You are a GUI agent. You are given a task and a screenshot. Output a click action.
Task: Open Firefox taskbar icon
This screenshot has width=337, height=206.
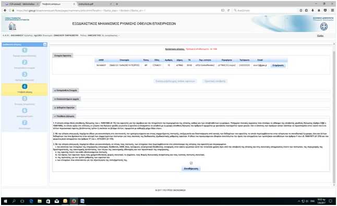tap(74, 201)
